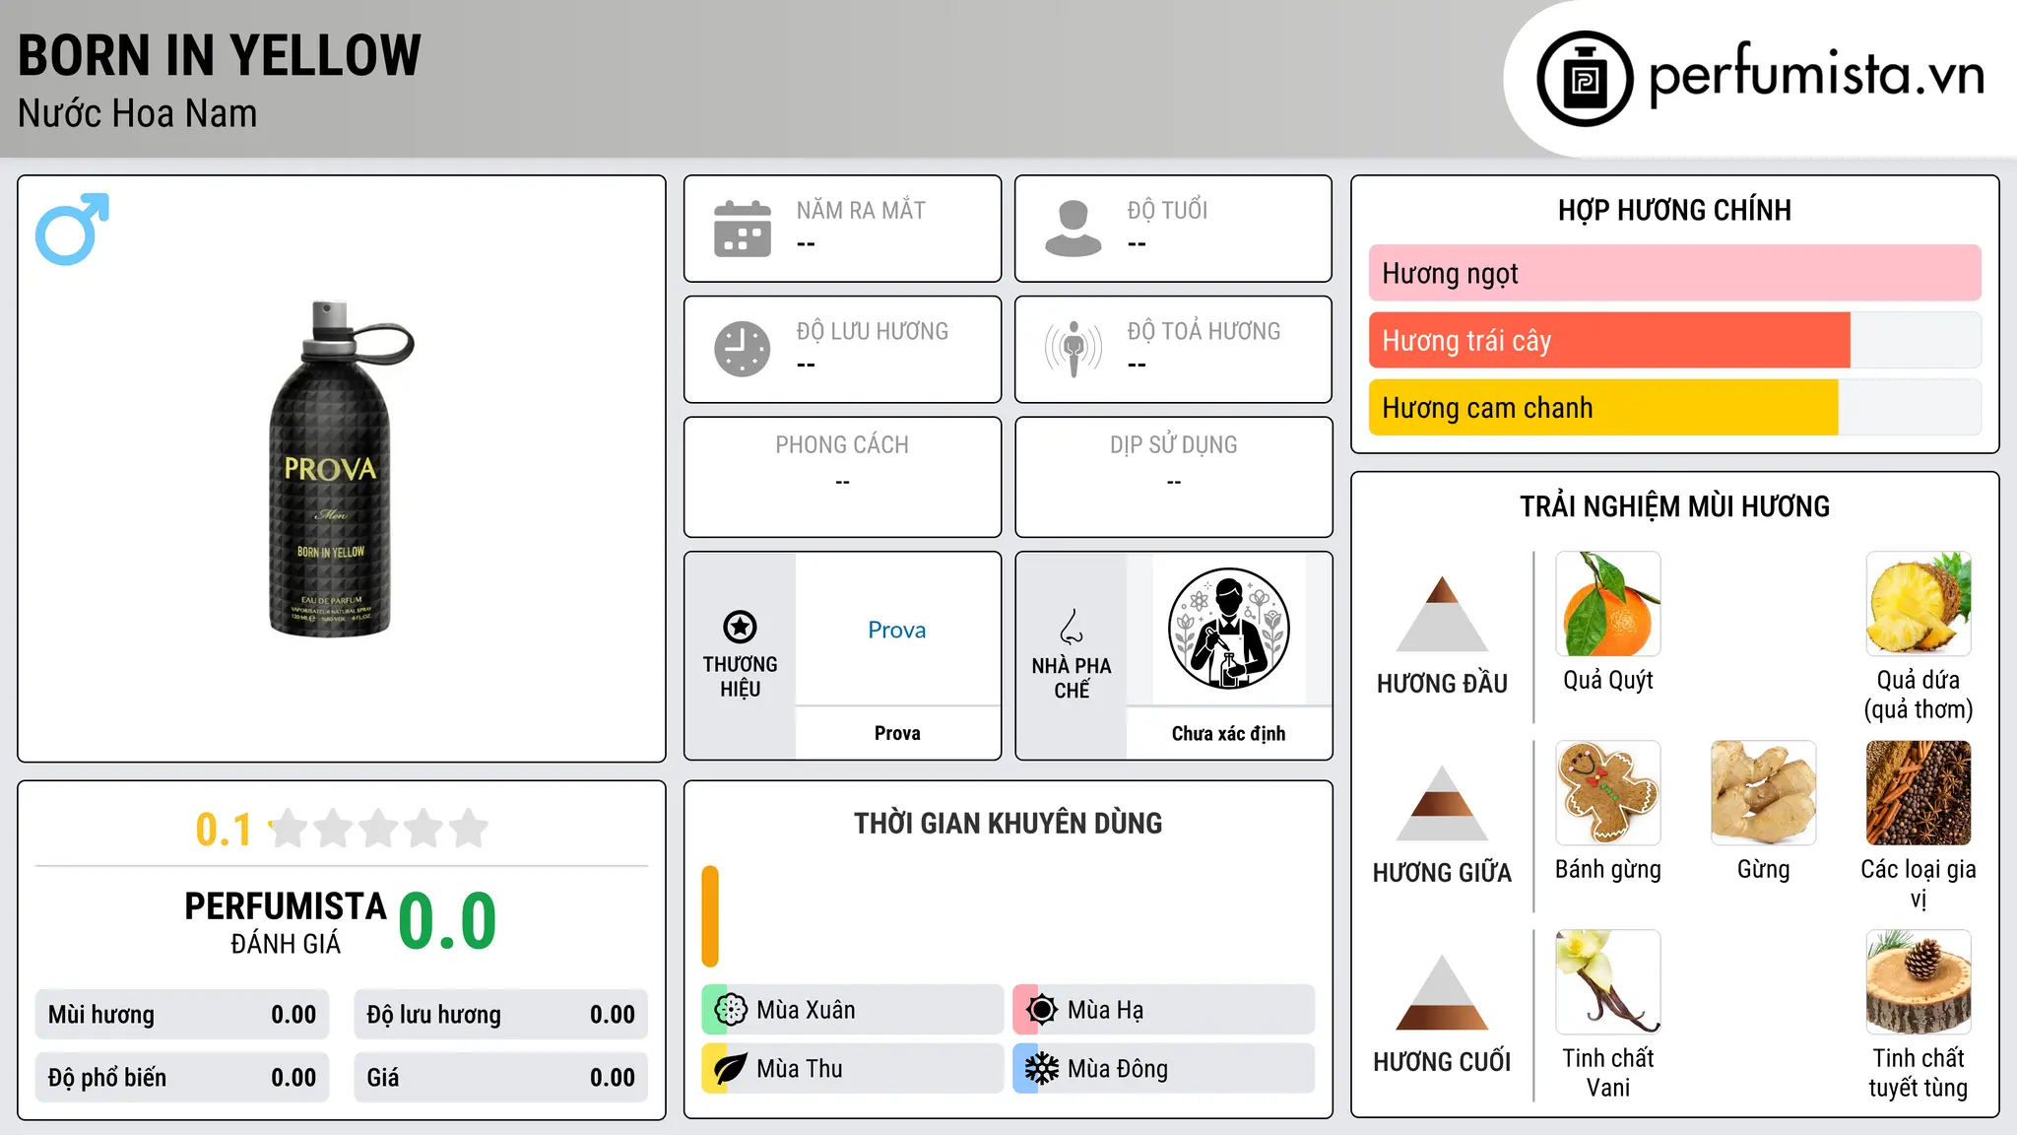The height and width of the screenshot is (1135, 2017).
Task: Click the 0.1 user rating number
Action: 224,830
